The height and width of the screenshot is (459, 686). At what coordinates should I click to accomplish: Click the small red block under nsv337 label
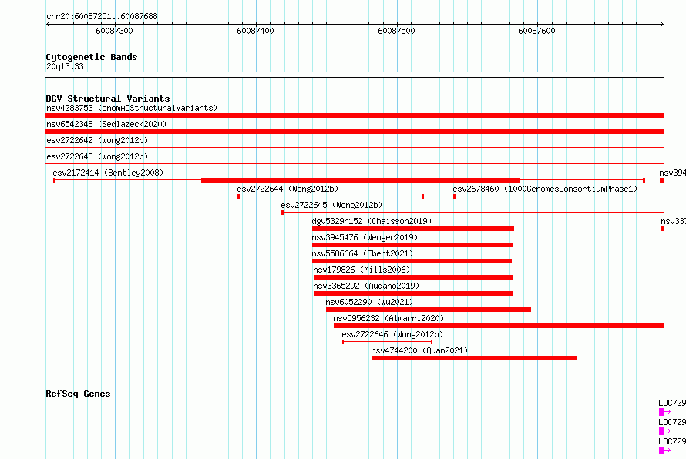tap(663, 229)
